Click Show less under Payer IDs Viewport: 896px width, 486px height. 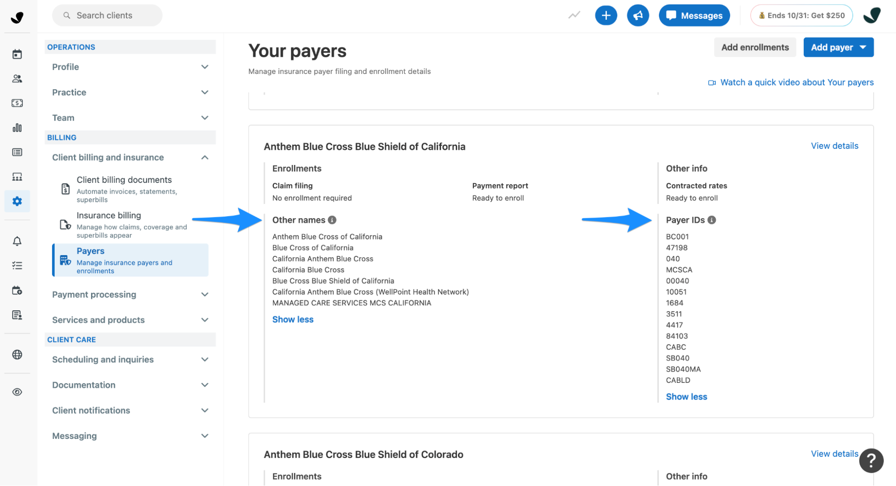pyautogui.click(x=686, y=397)
